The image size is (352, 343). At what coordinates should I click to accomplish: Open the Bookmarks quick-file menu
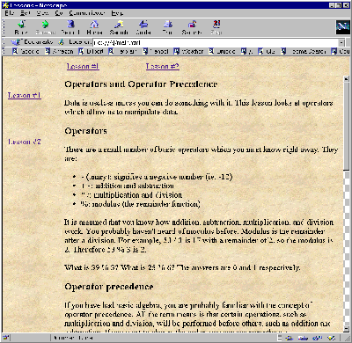tap(32, 42)
